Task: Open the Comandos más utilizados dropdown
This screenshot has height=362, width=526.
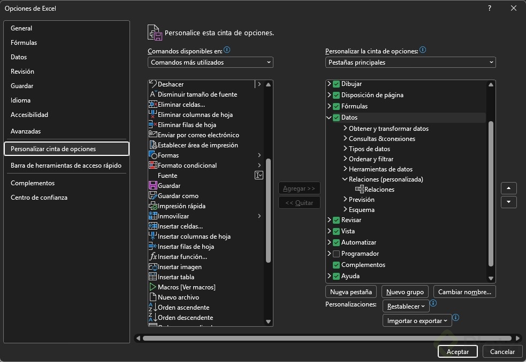Action: pyautogui.click(x=210, y=62)
